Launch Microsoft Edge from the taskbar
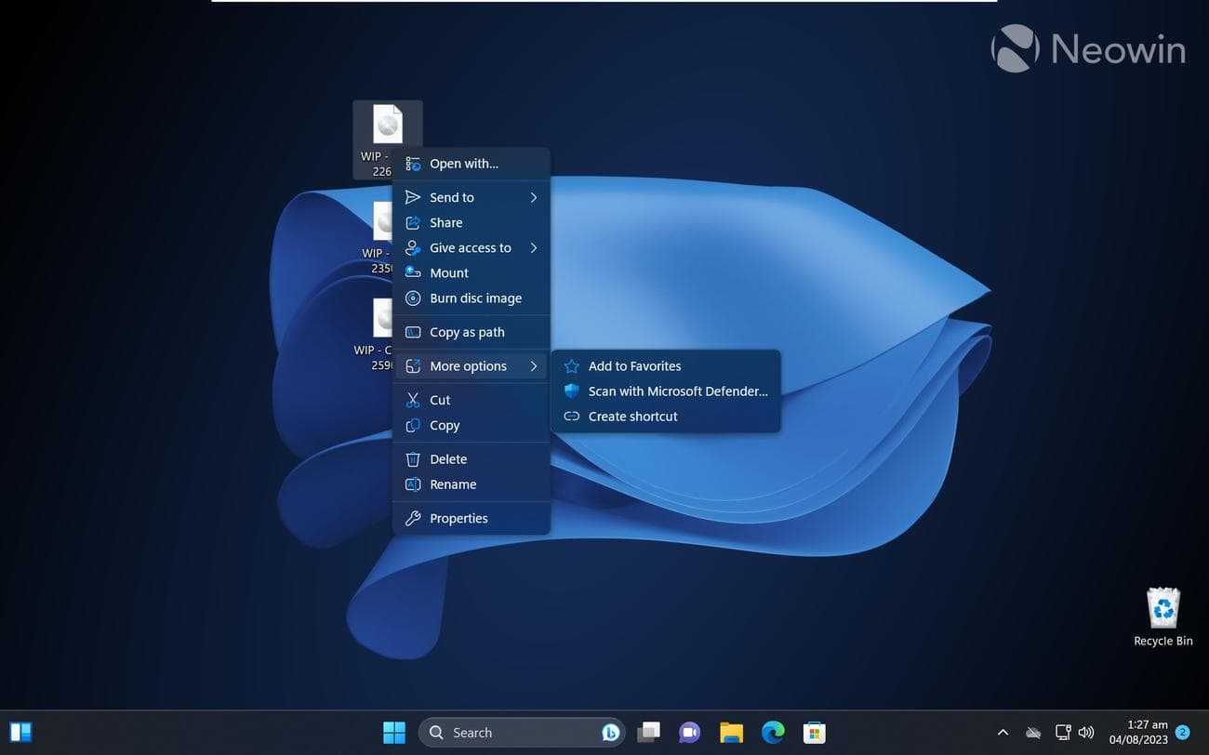This screenshot has width=1209, height=755. tap(773, 733)
